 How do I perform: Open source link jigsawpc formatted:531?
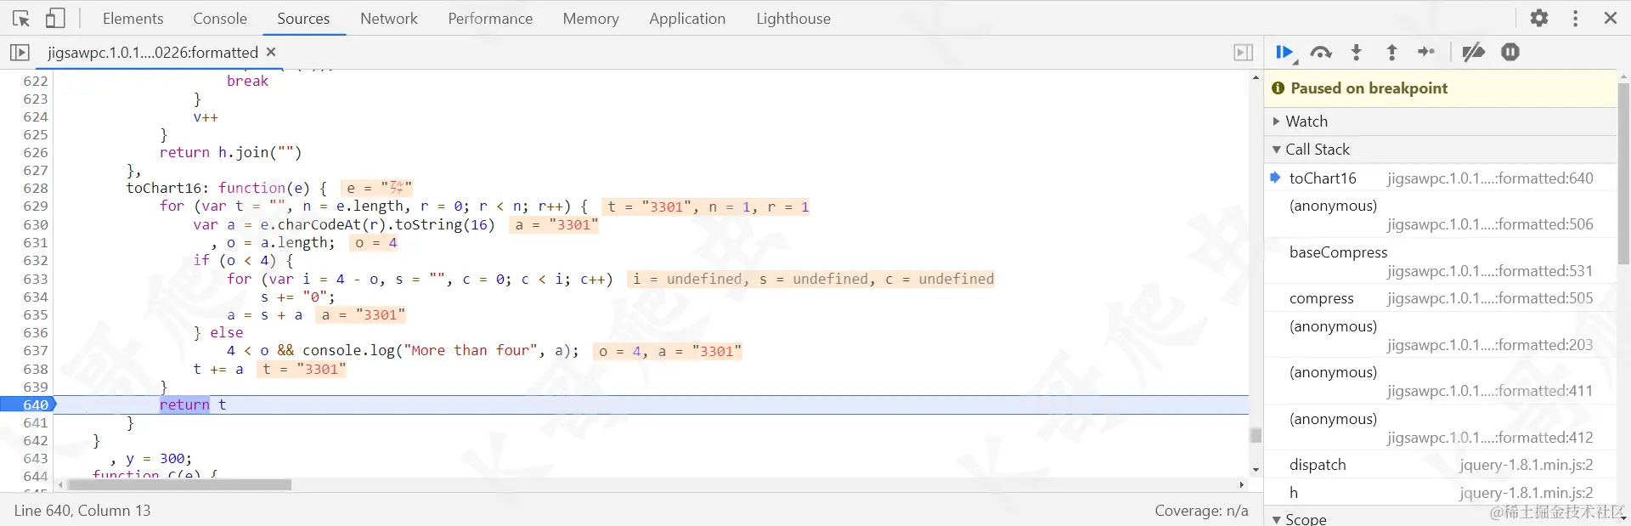[1491, 271]
